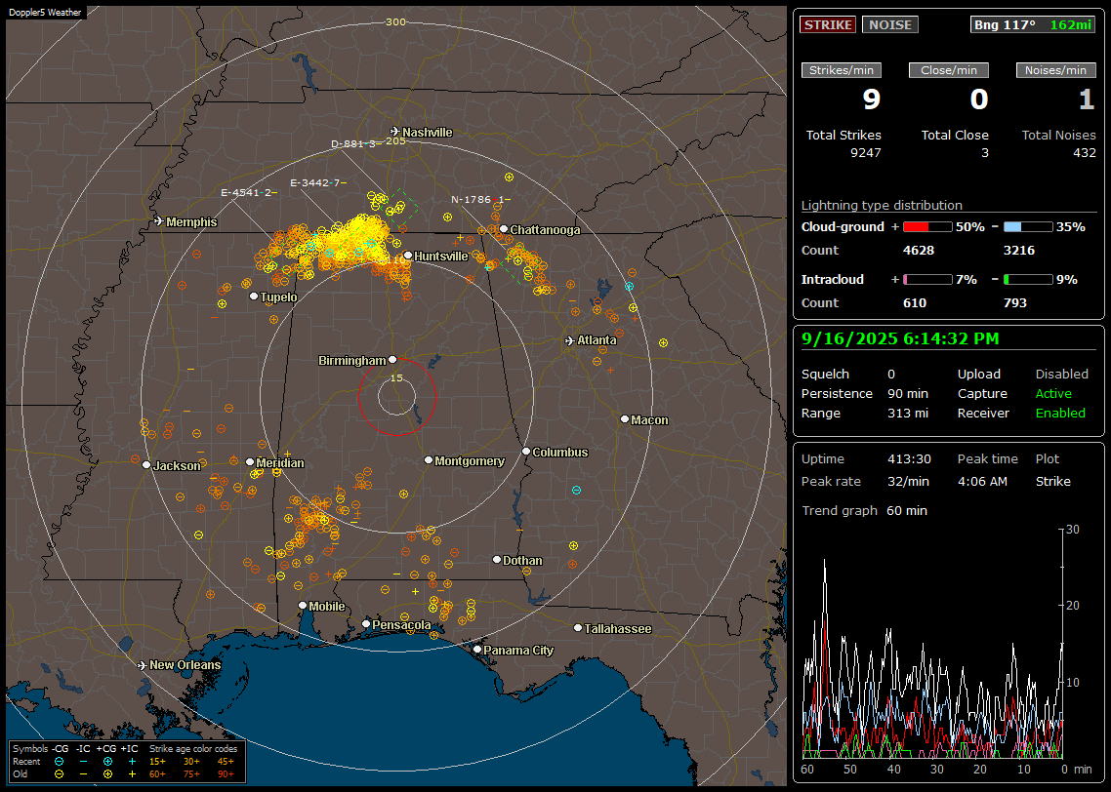Click the negative cloud-ground count 3216

tap(1019, 251)
